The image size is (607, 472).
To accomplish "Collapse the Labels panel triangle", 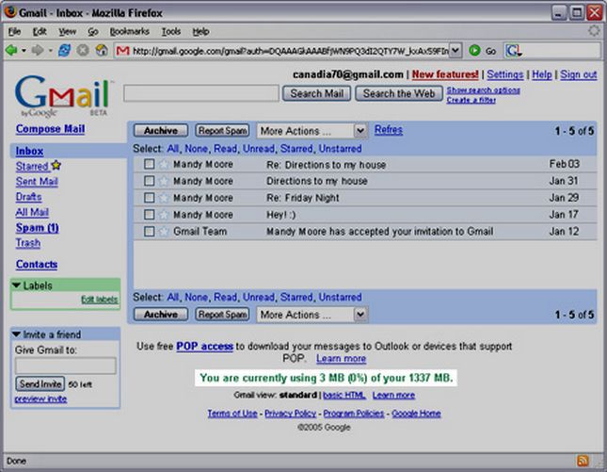I will pos(16,285).
